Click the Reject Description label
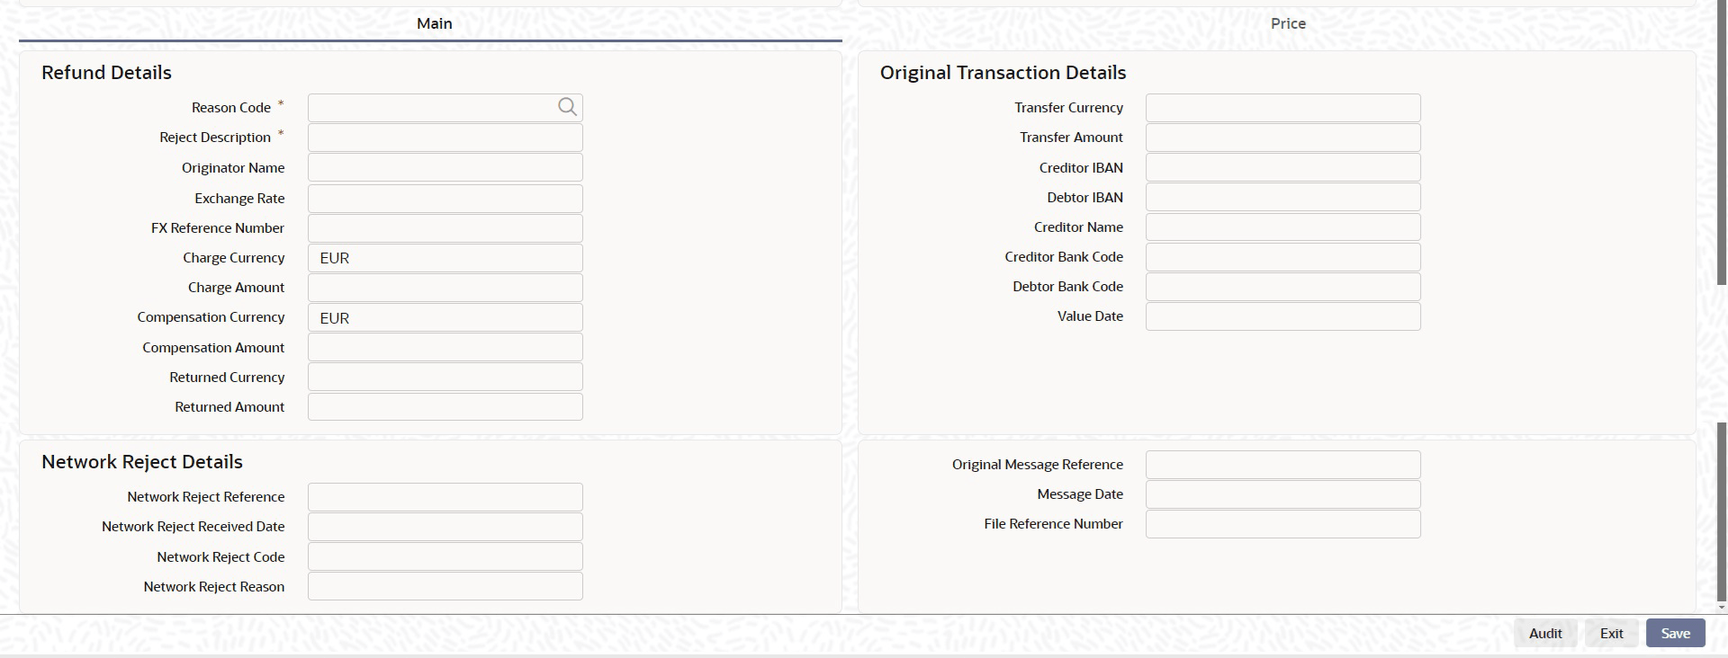The width and height of the screenshot is (1728, 658). (215, 138)
